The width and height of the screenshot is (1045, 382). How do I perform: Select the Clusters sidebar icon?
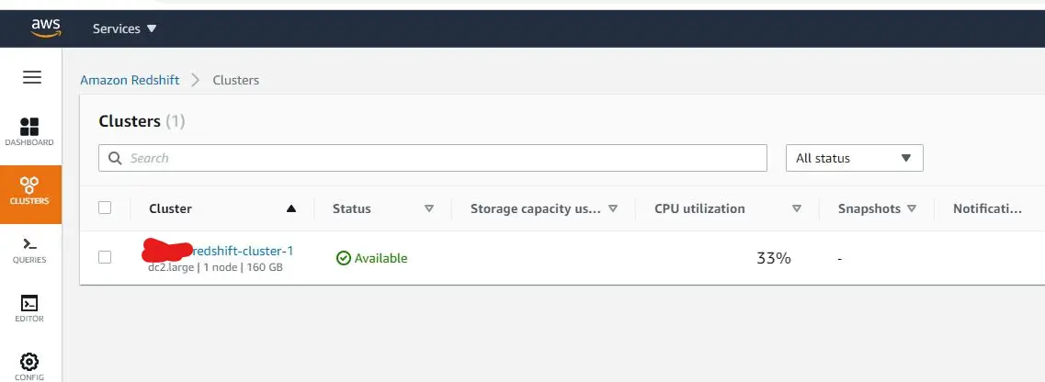point(29,191)
